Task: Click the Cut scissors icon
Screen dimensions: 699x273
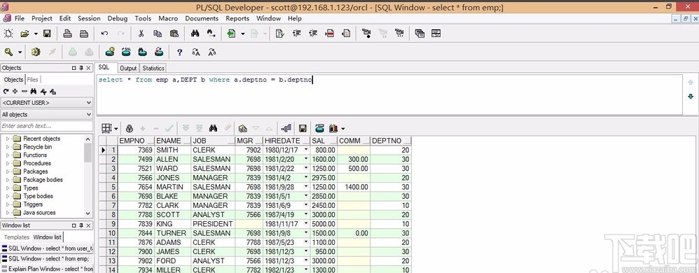Action: (x=141, y=34)
